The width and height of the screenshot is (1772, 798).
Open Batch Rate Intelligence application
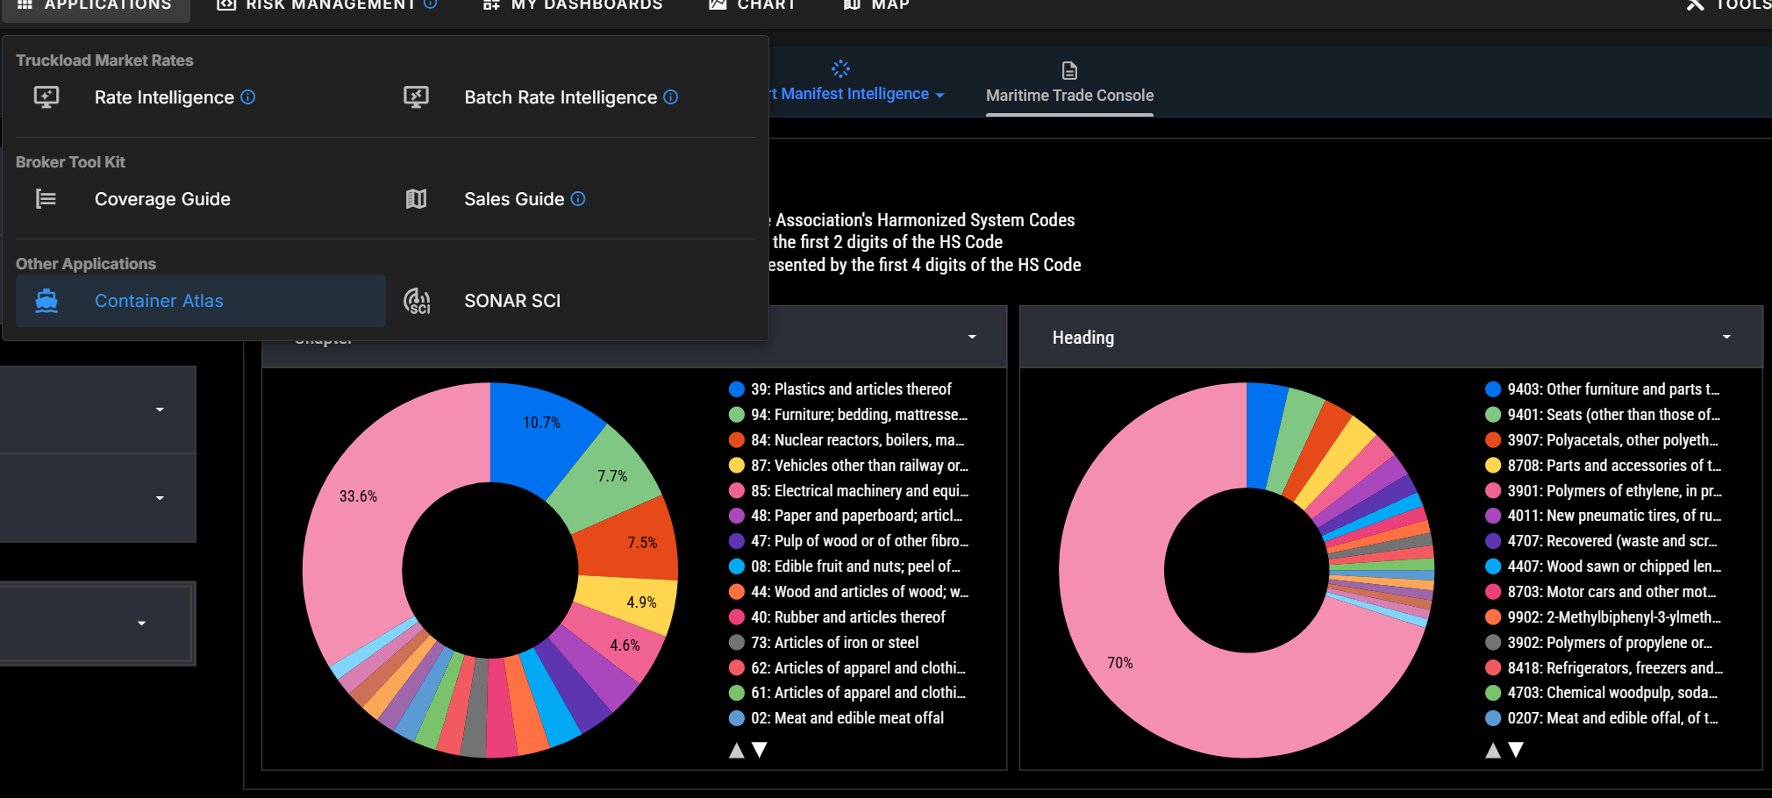pyautogui.click(x=560, y=97)
